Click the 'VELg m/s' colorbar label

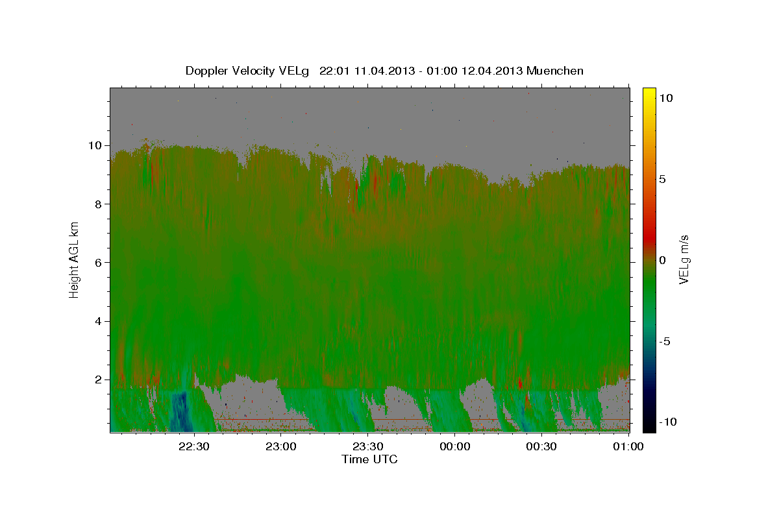tap(684, 259)
